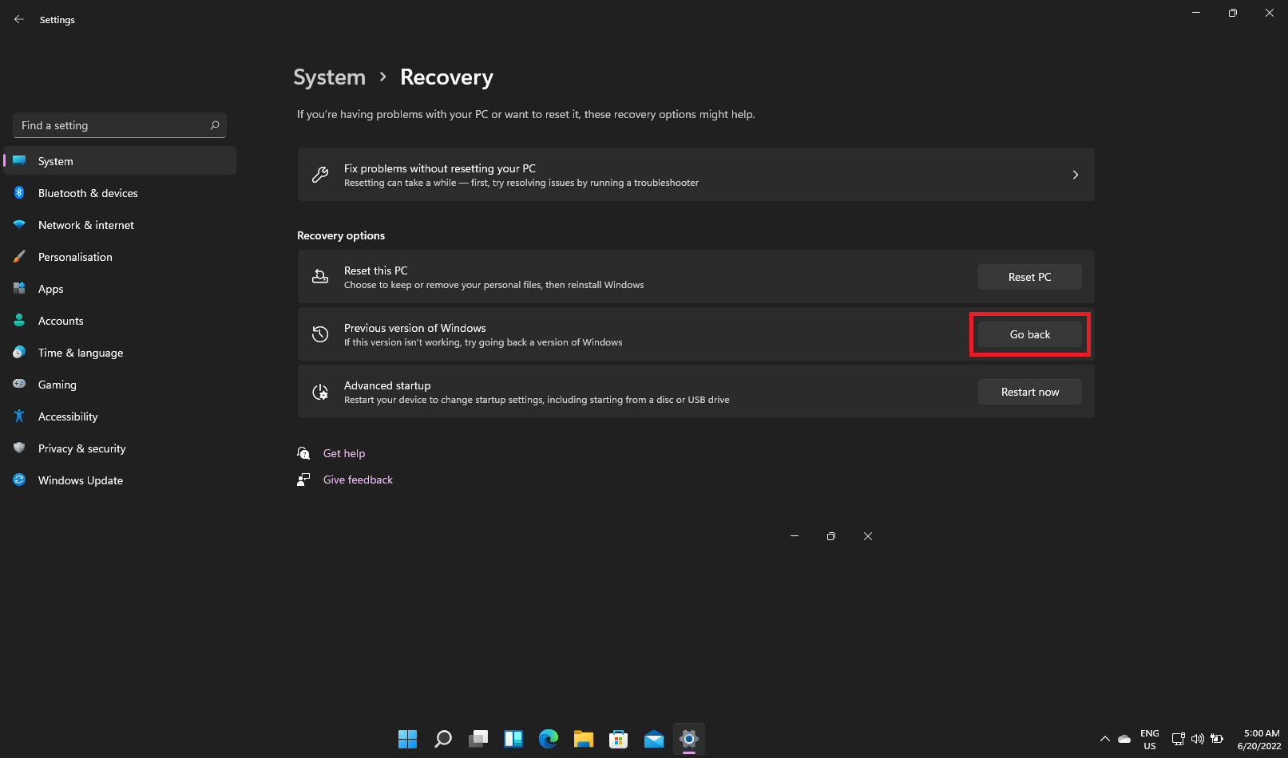
Task: Click ENG US language indicator
Action: pos(1150,740)
